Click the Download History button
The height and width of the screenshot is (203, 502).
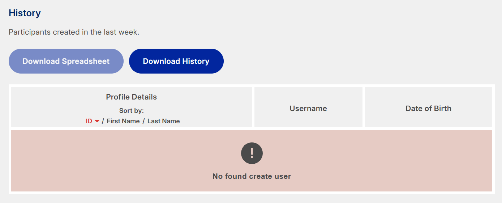click(176, 61)
